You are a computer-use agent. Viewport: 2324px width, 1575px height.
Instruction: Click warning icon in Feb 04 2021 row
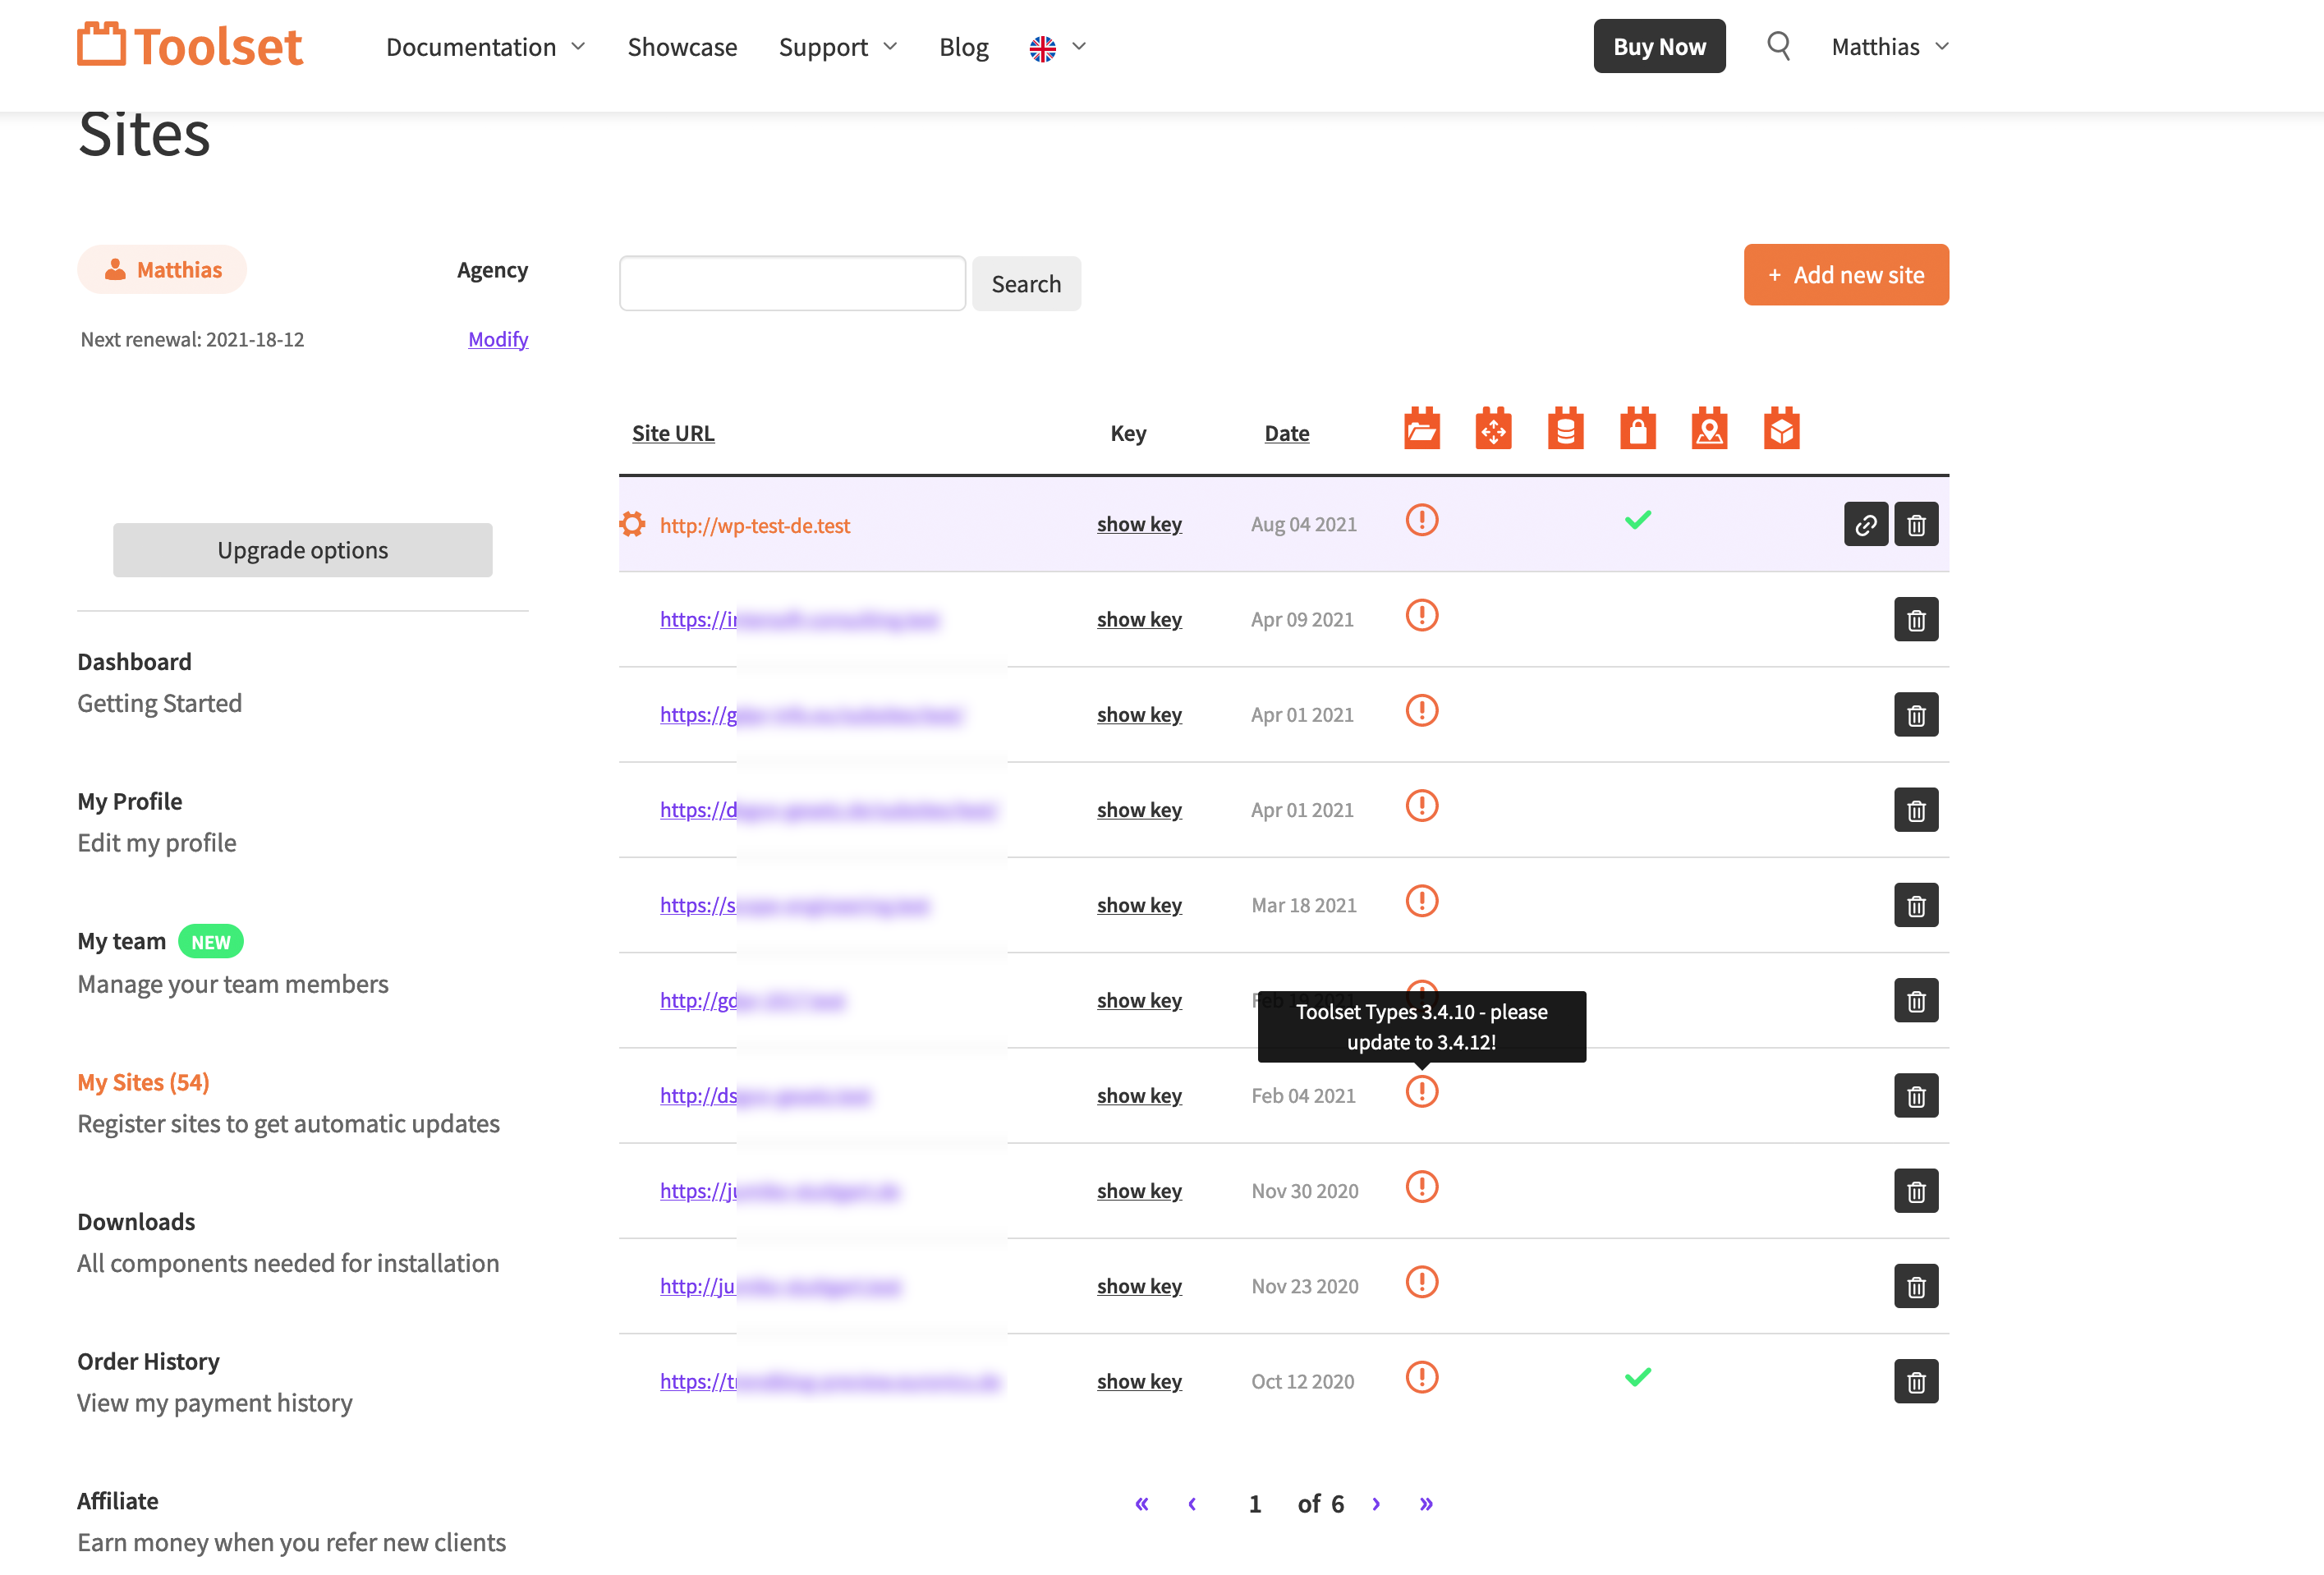pos(1421,1091)
